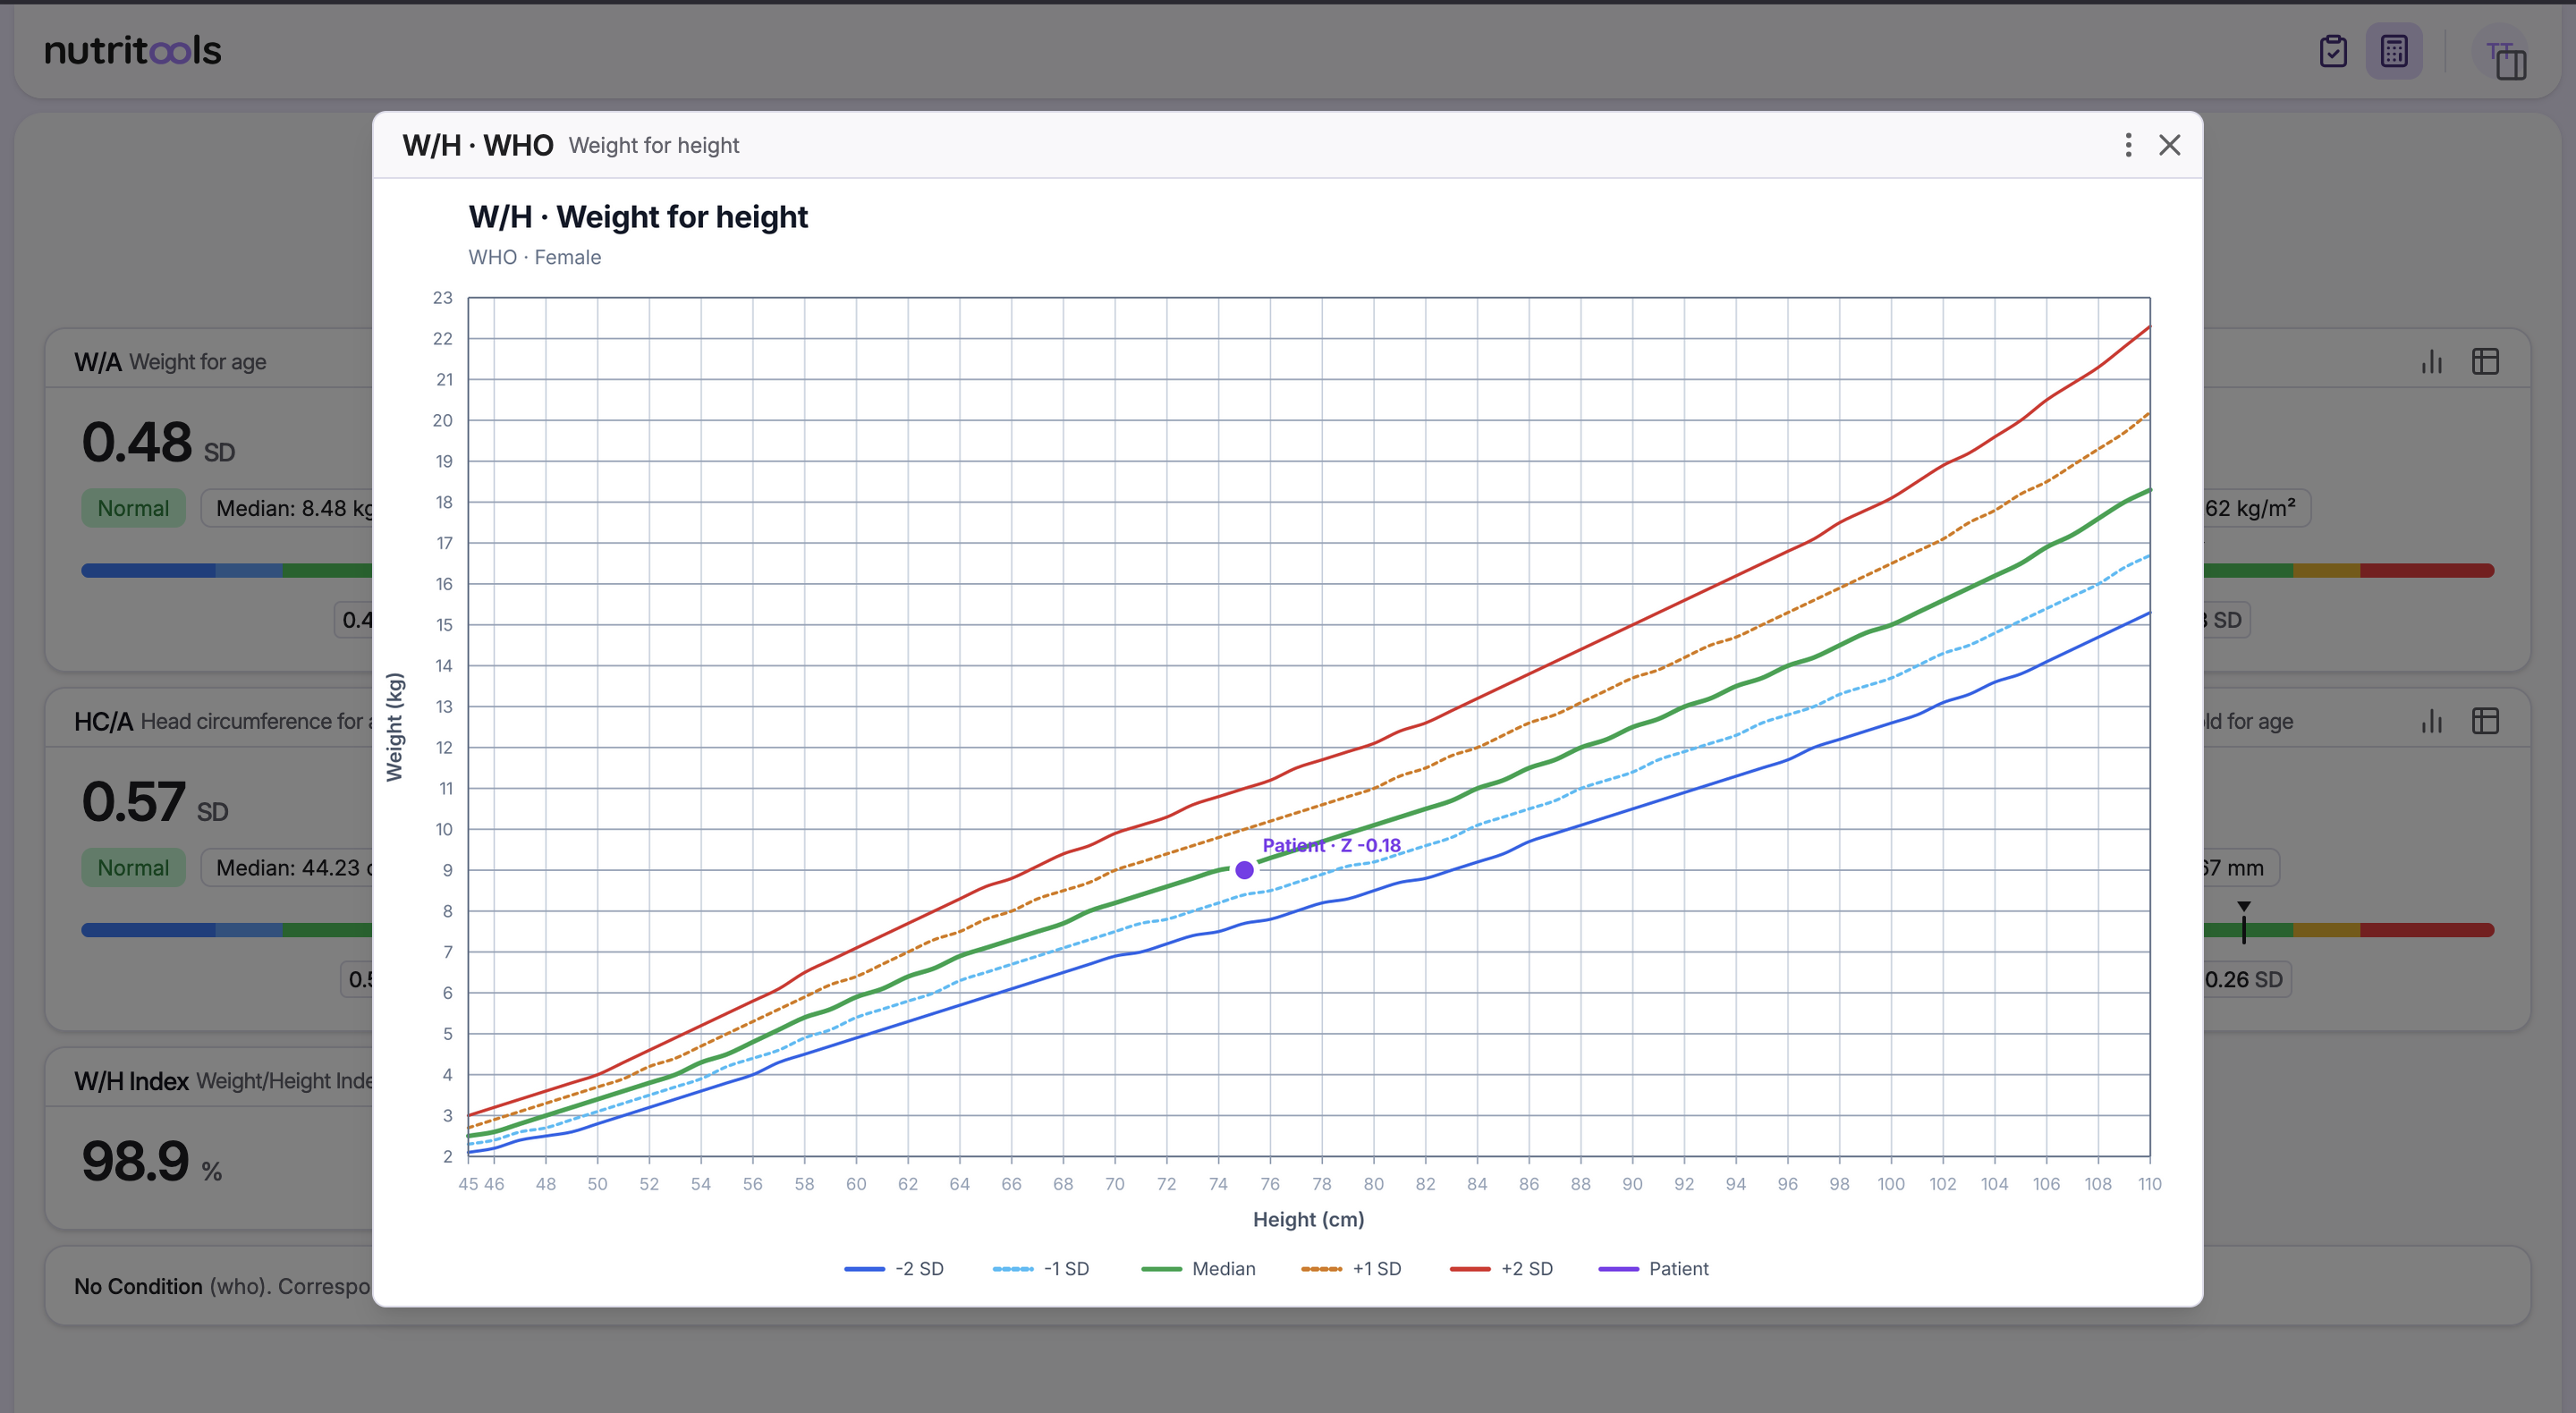Select the purple patient data point on chart

click(x=1244, y=870)
